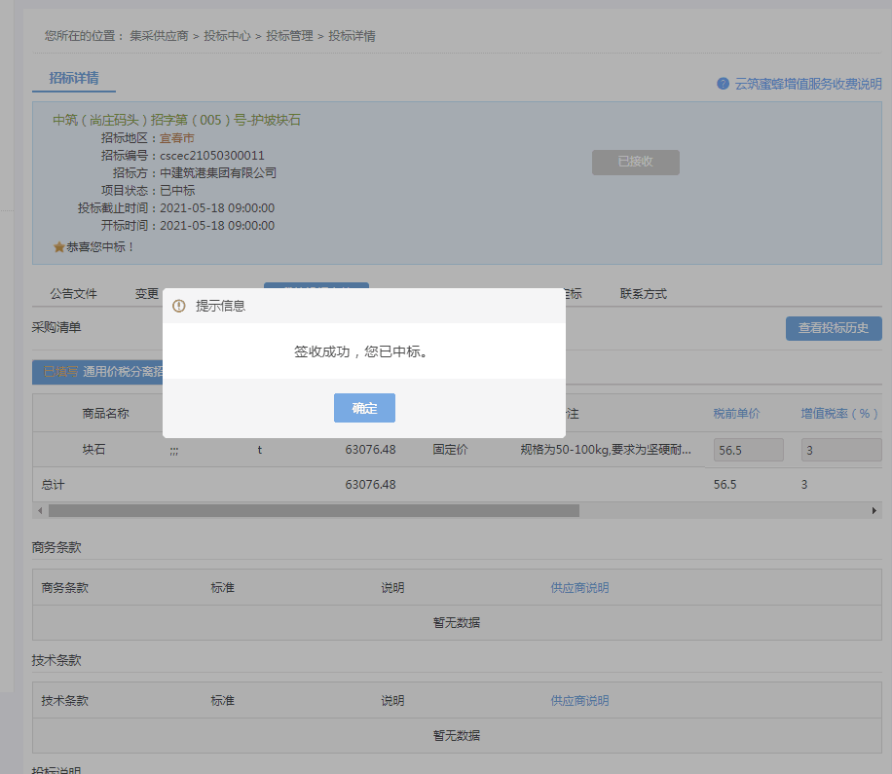Screen dimensions: 892x774
Task: Go to 投标管理 in the breadcrumb
Action: coord(290,36)
